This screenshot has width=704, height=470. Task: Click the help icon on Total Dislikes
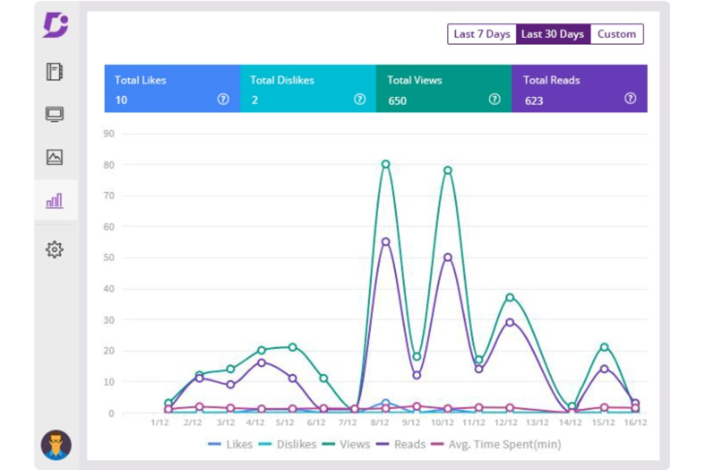[x=360, y=99]
